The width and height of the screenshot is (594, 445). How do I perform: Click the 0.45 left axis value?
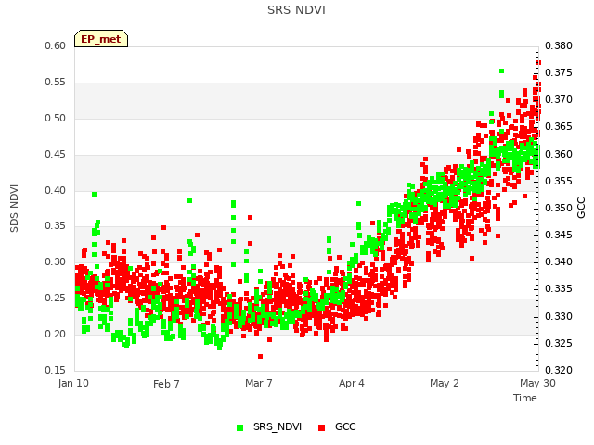[x=56, y=155]
